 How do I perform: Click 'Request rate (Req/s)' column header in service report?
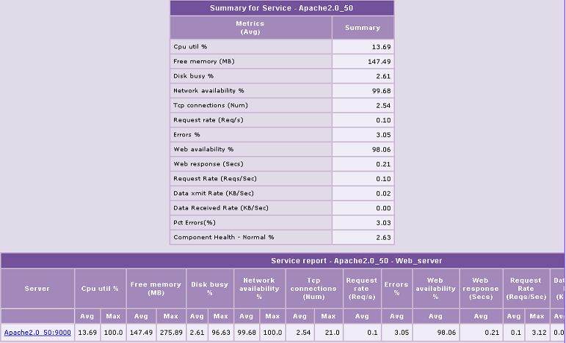362,289
